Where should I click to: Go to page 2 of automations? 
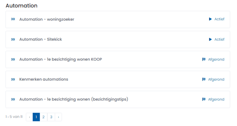click(x=43, y=117)
